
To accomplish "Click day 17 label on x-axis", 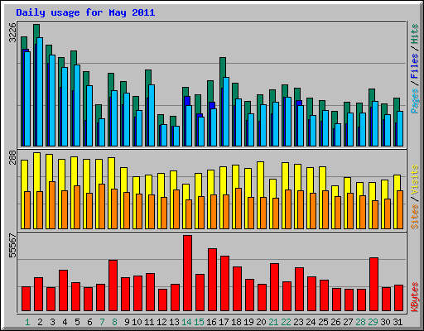I will [224, 322].
